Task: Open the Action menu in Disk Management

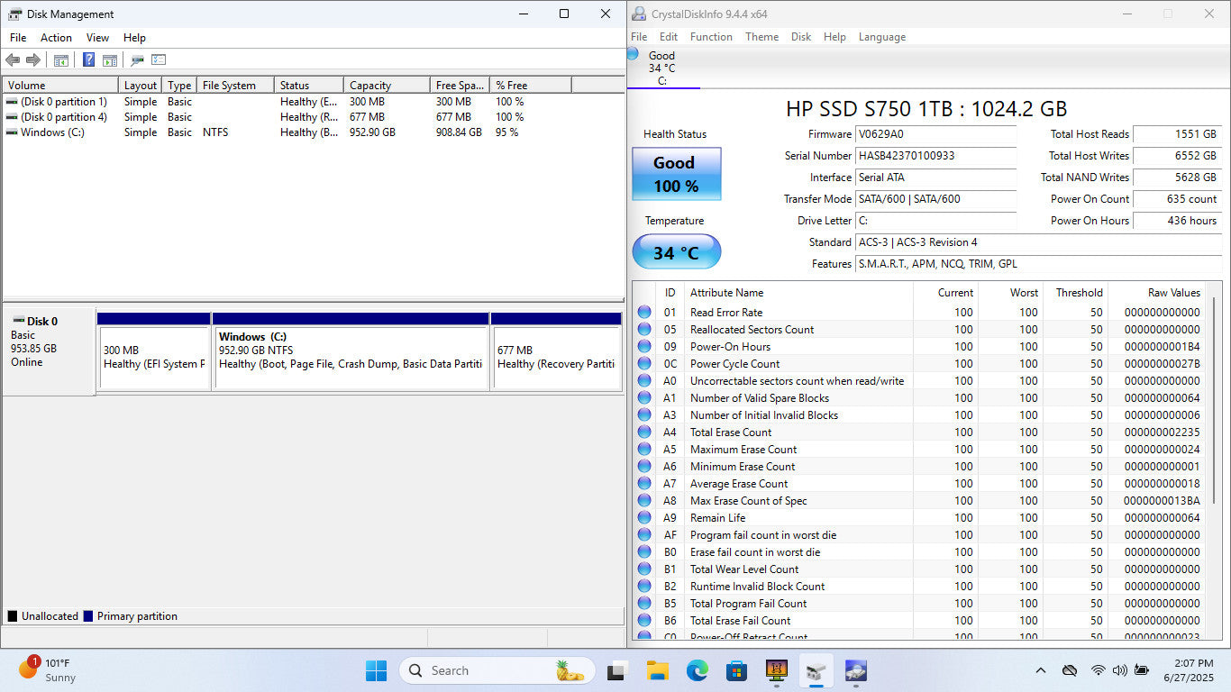Action: coord(56,38)
